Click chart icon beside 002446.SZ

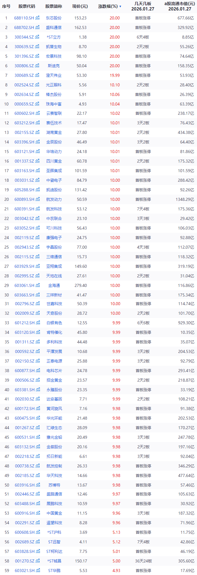point(37,494)
